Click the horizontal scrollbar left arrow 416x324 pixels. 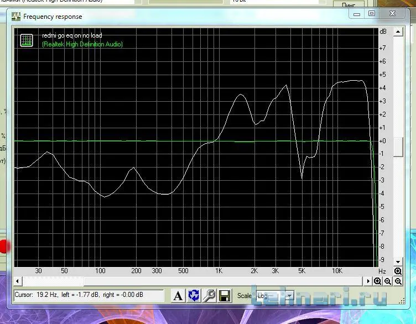tap(18, 281)
